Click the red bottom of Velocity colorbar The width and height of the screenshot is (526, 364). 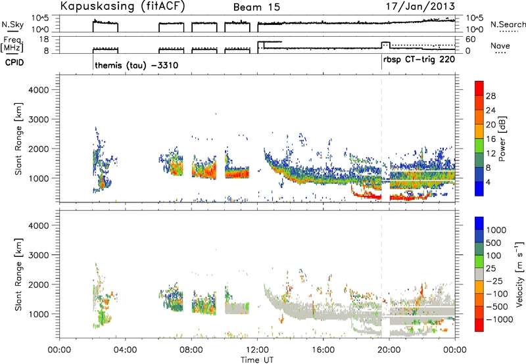pyautogui.click(x=479, y=325)
